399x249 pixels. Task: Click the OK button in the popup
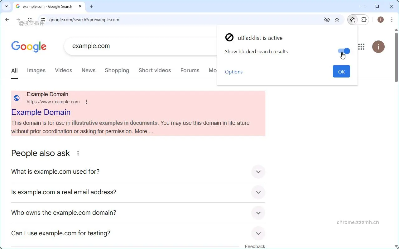click(341, 71)
